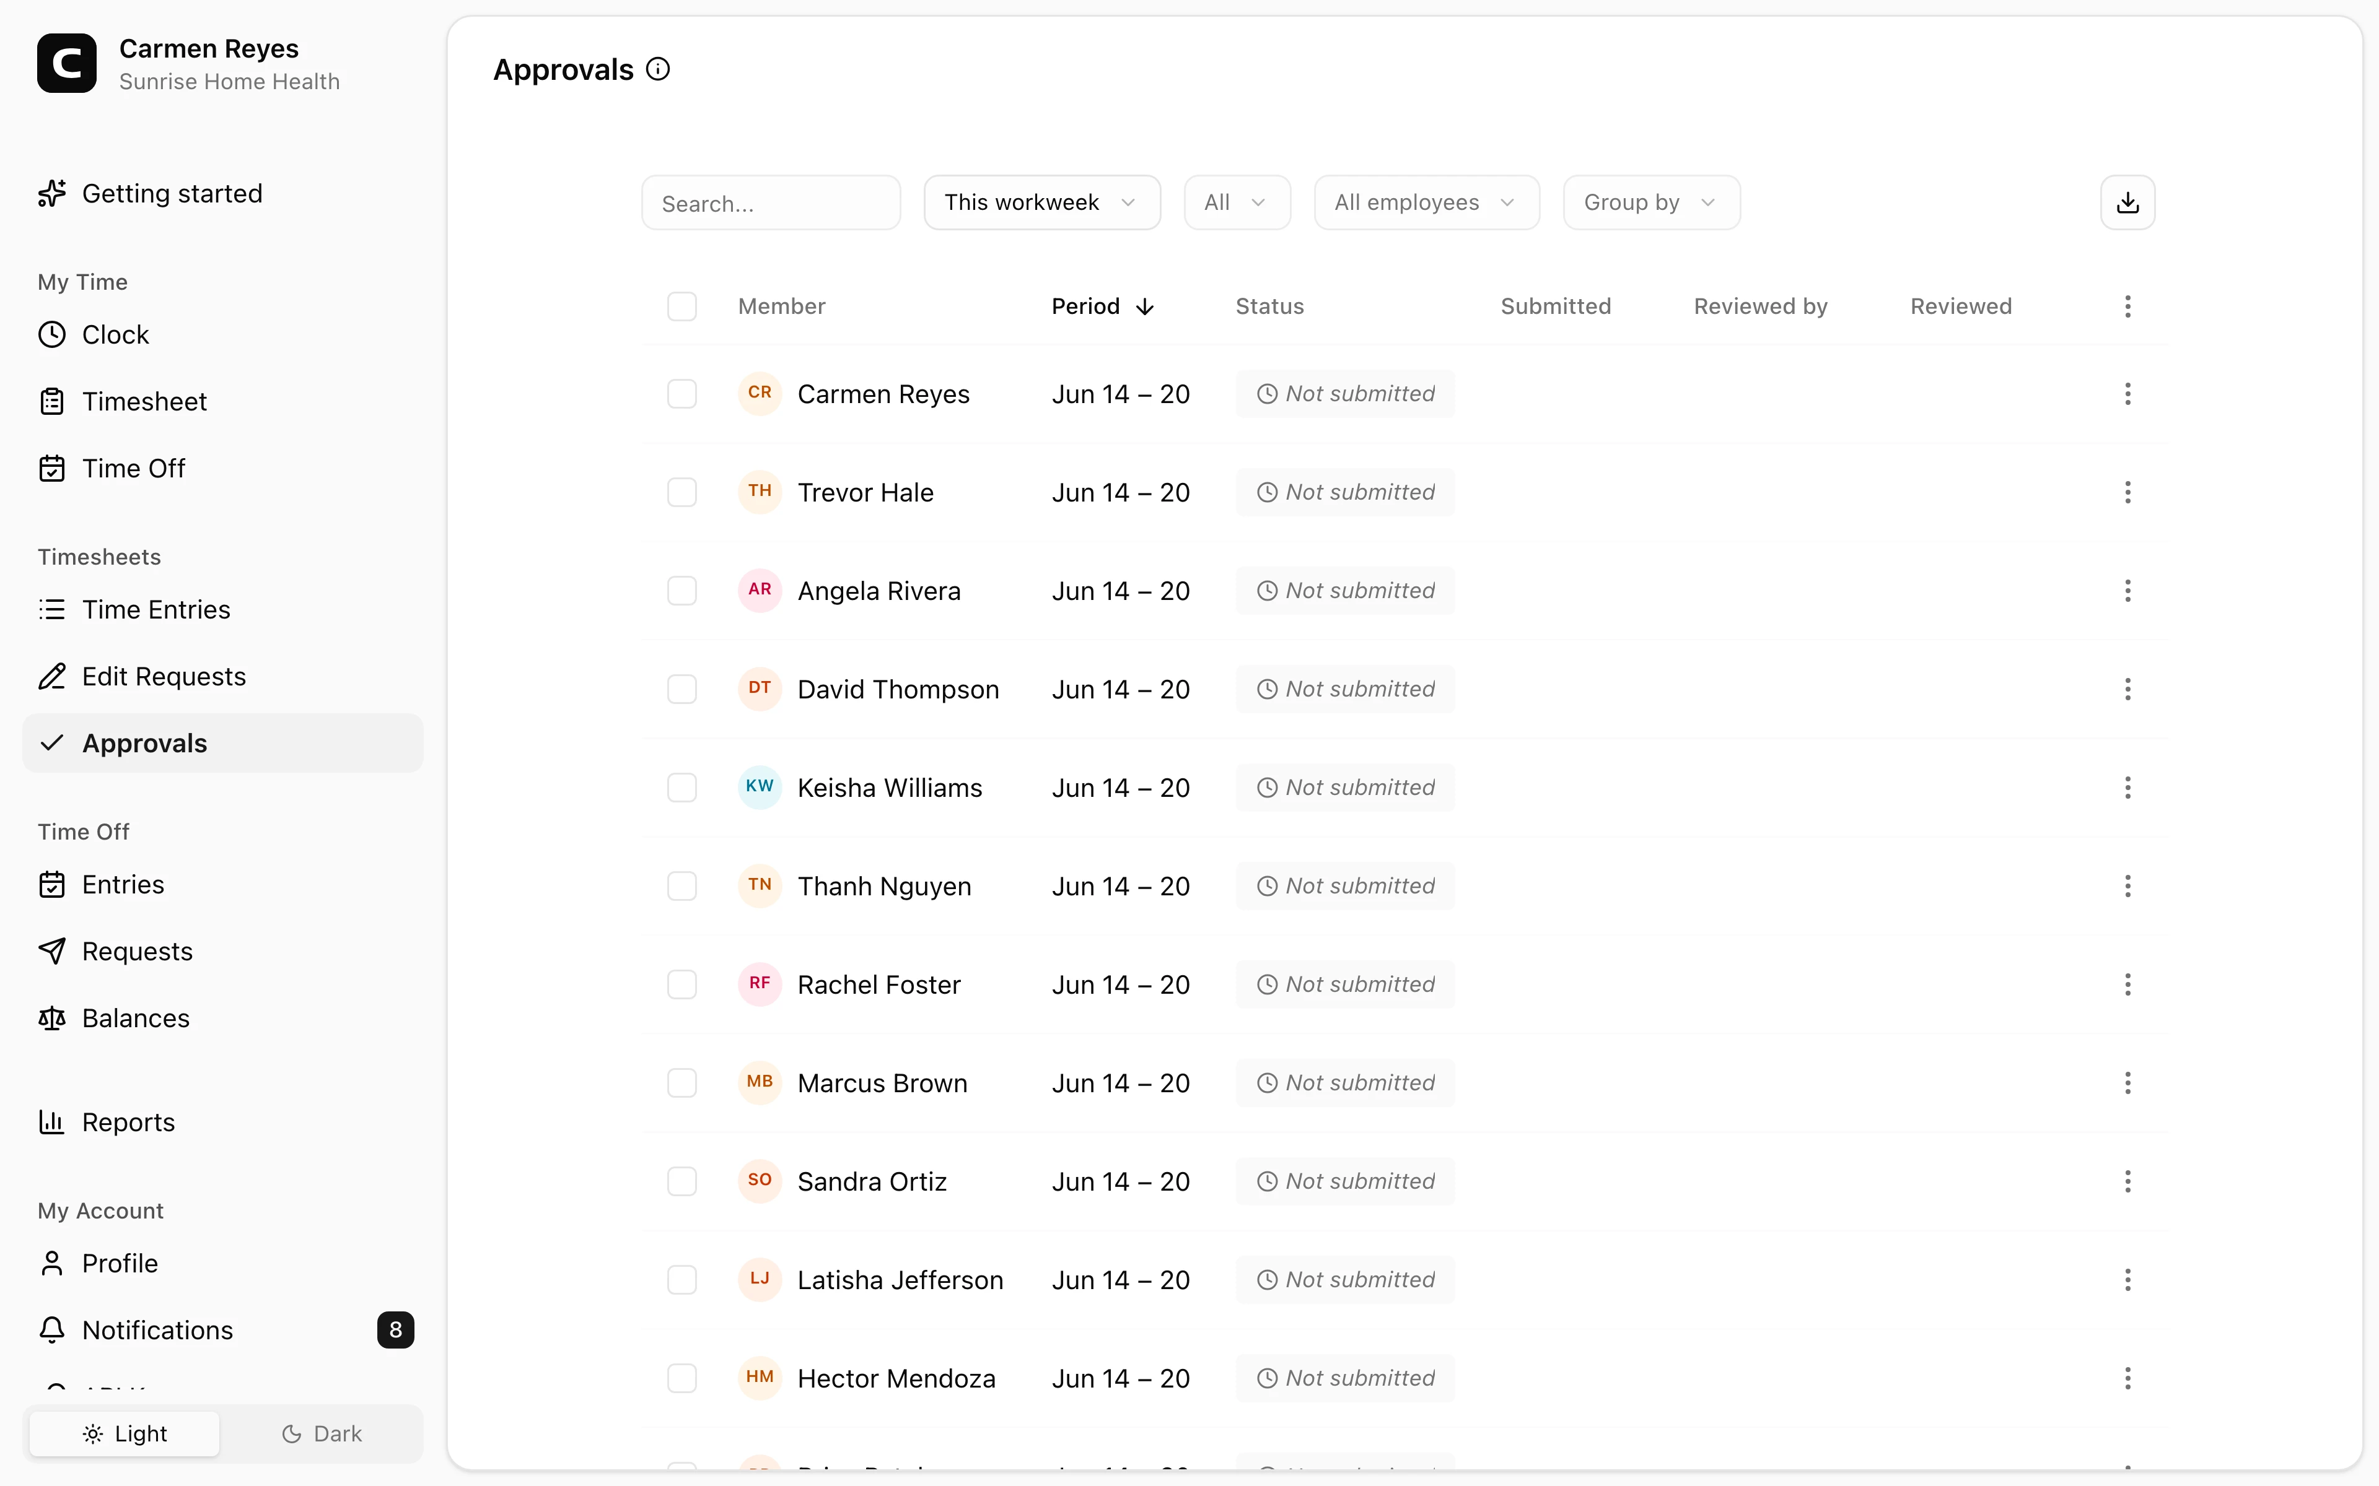The image size is (2379, 1486).
Task: Click the Period sort arrow icon
Action: point(1144,308)
